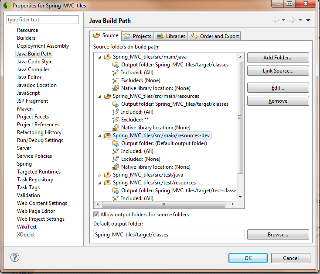
Task: Click Included icon under resources-dev folder
Action: (116, 151)
